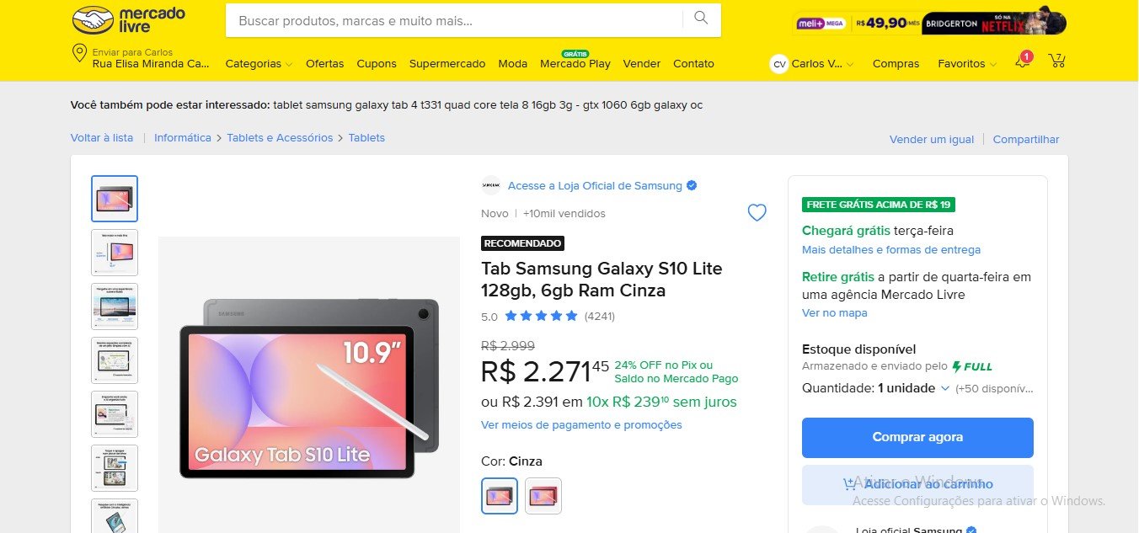Open the notifications bell icon
1139x533 pixels.
point(1023,61)
